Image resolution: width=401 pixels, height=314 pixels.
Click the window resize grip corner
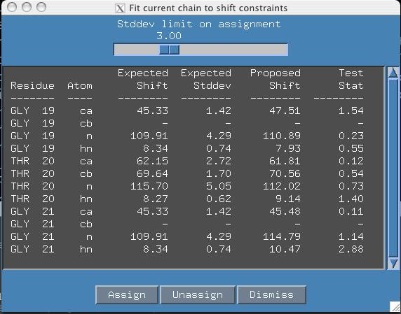coord(395,307)
